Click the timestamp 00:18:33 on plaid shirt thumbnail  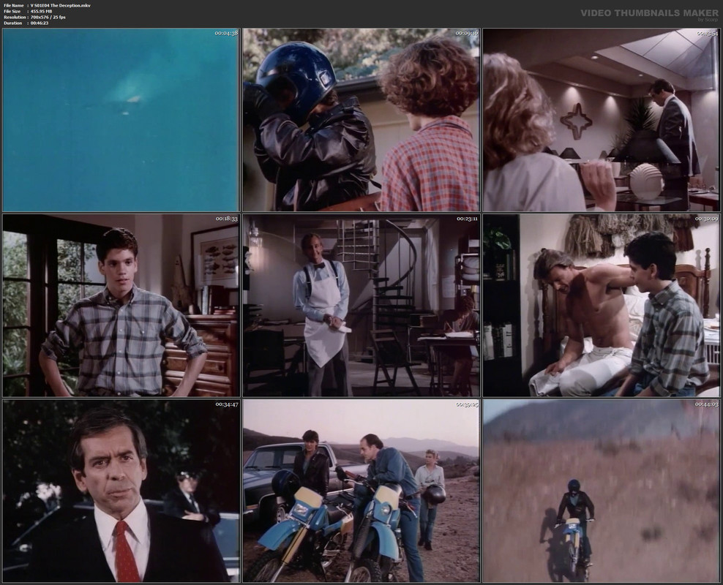(x=226, y=219)
